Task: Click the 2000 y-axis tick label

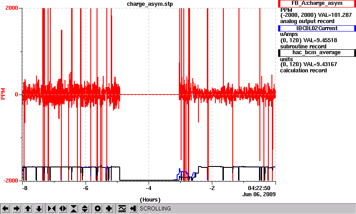Action: coord(12,8)
